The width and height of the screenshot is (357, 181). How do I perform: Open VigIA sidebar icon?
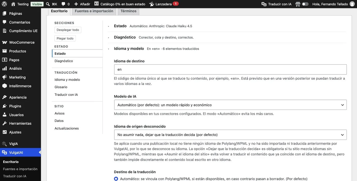click(x=5, y=144)
